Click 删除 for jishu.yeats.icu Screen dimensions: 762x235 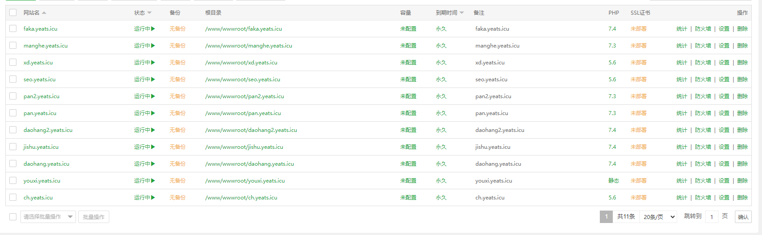point(742,147)
